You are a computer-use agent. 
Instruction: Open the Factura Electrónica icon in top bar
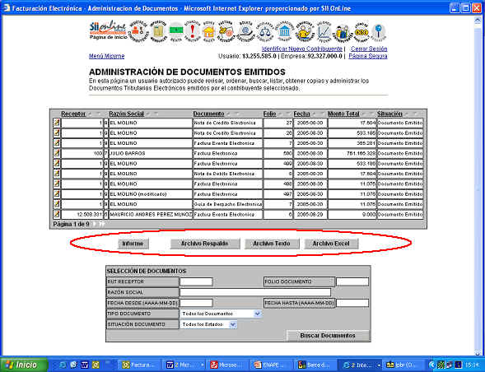226,31
